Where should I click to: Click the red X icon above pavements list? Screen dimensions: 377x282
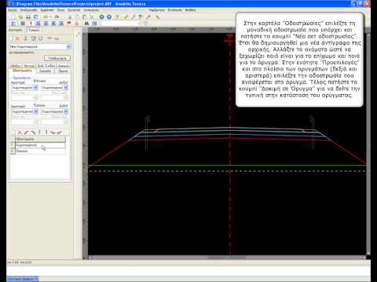click(20, 132)
